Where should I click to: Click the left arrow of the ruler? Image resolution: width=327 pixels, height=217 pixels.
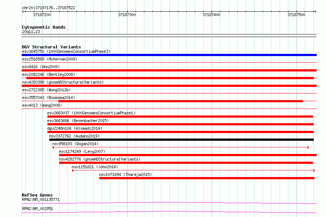[x=23, y=12]
